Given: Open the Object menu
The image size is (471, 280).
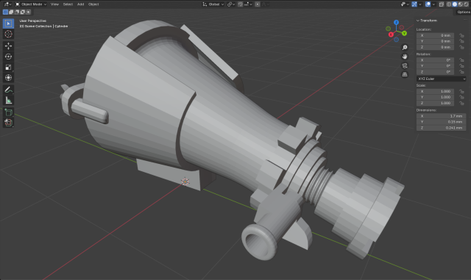Looking at the screenshot, I should pyautogui.click(x=93, y=4).
